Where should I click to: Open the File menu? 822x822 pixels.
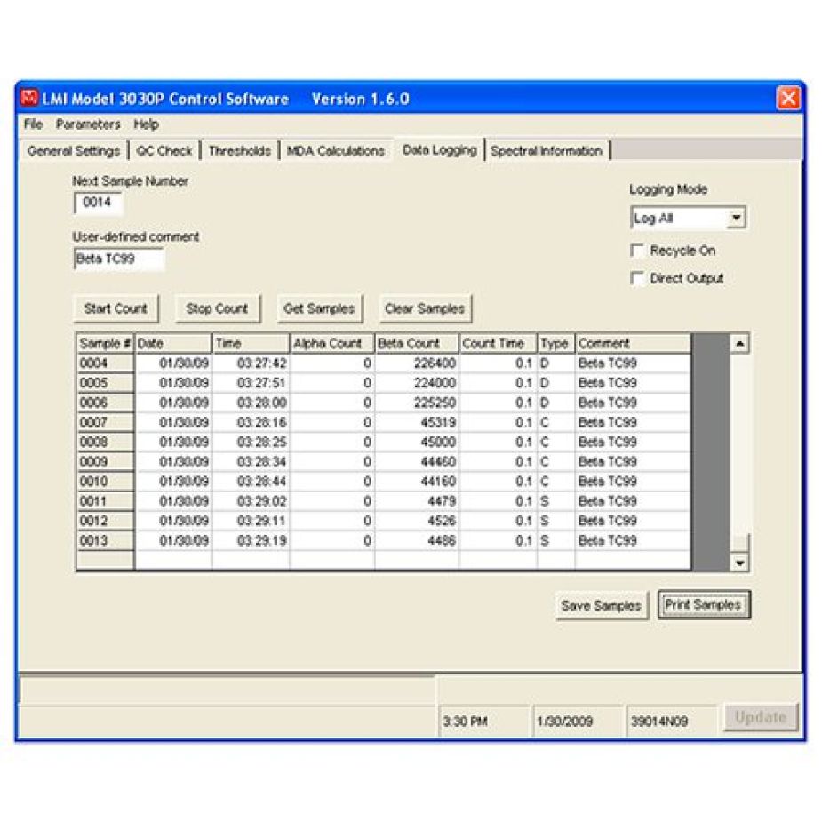[x=33, y=124]
